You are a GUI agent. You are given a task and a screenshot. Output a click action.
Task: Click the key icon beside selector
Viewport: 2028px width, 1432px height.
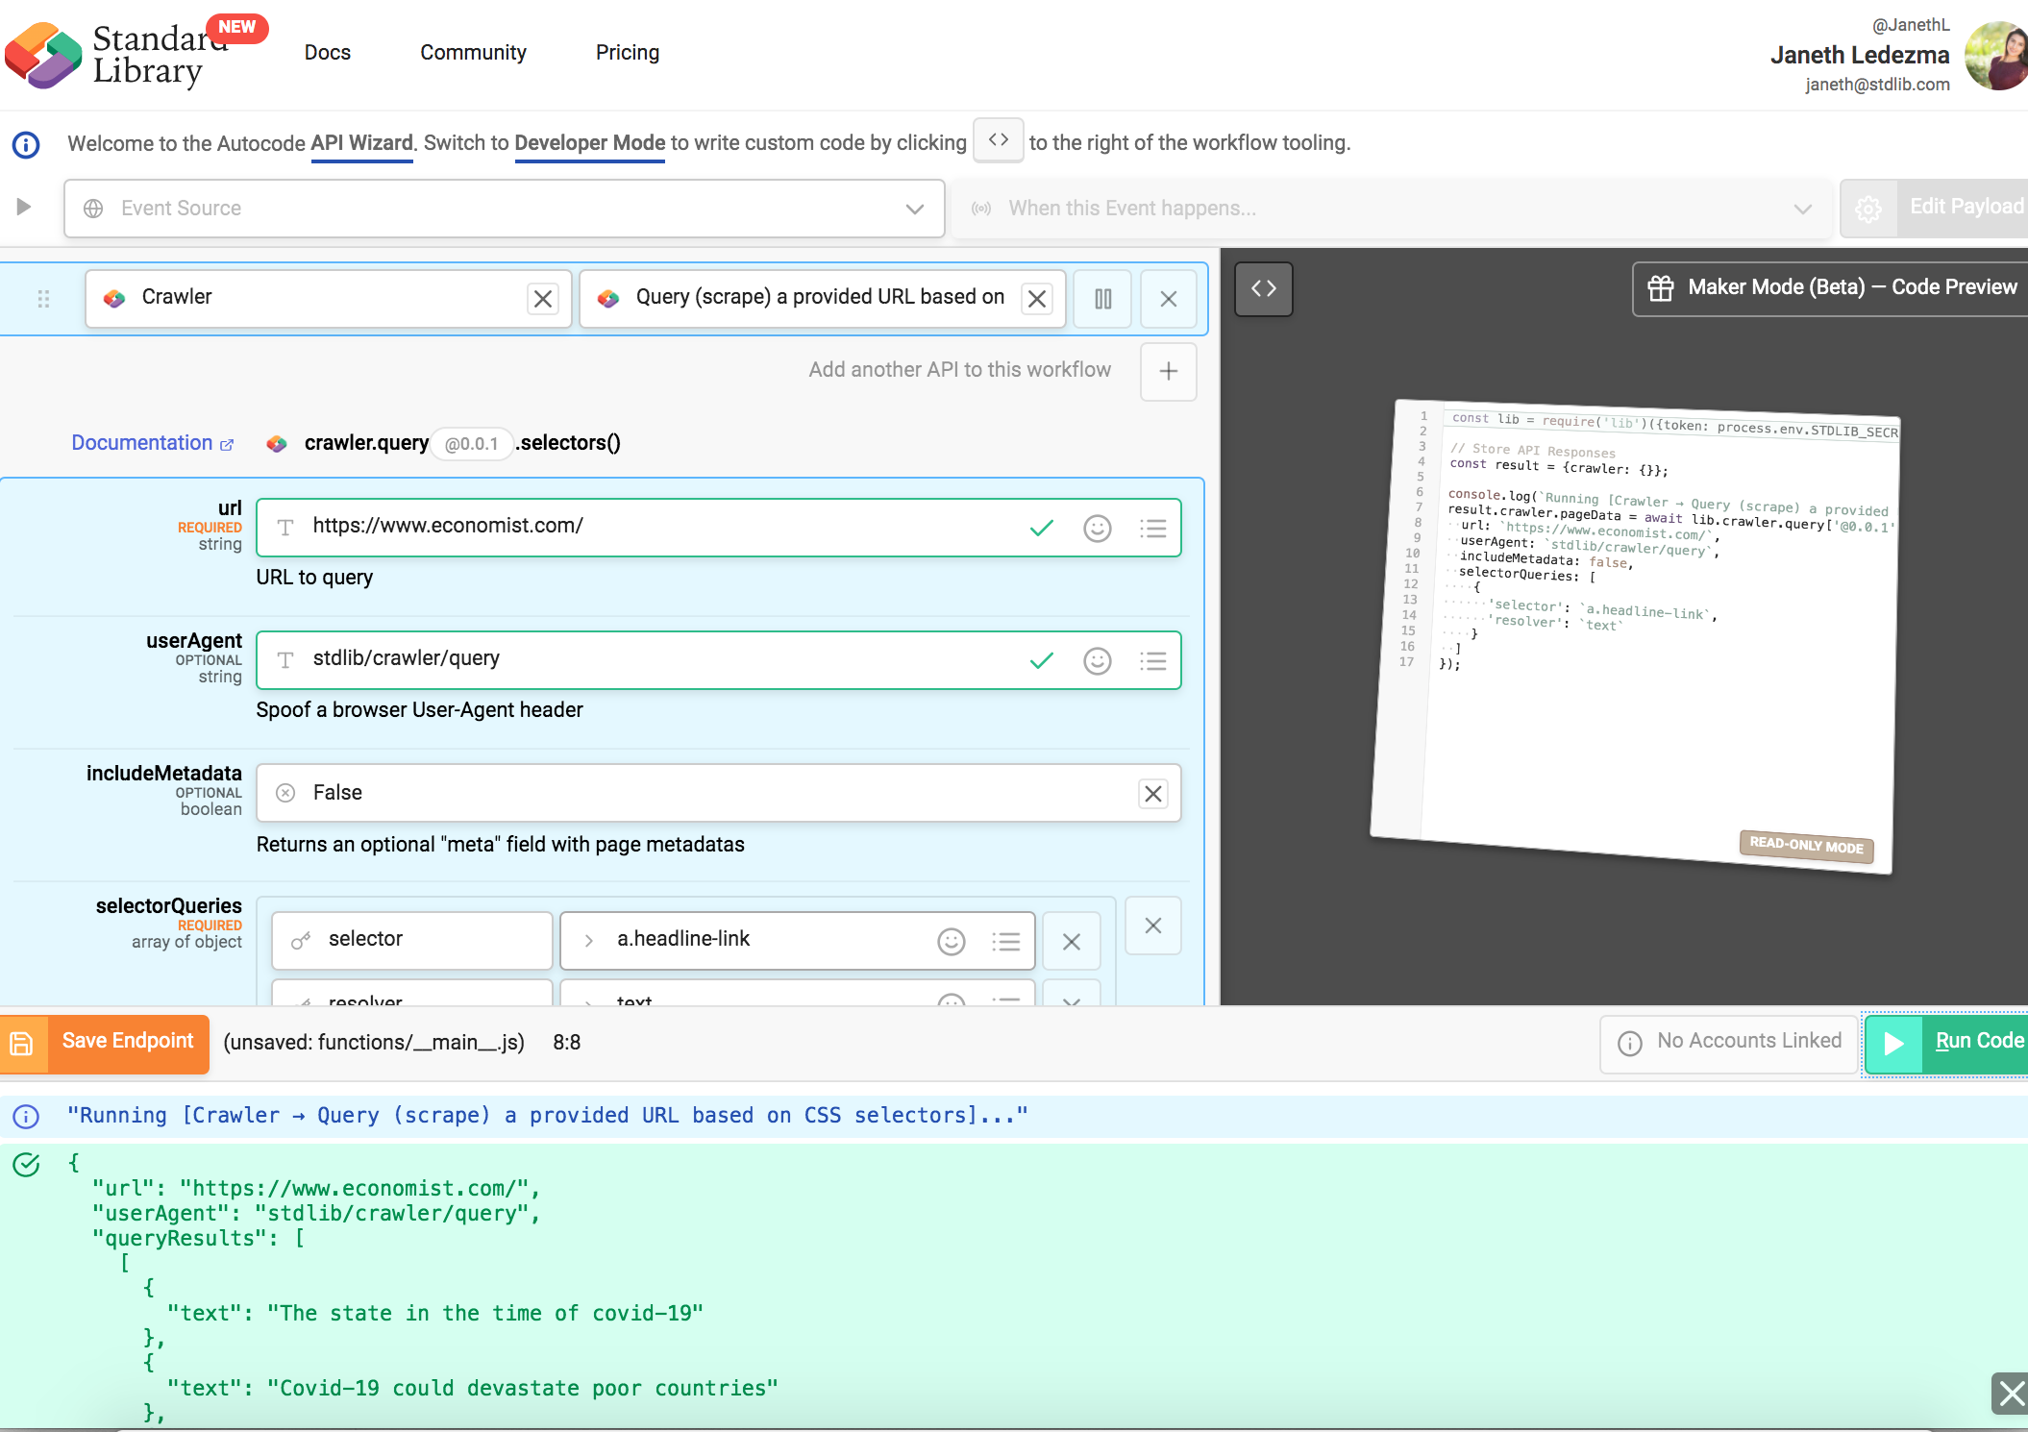click(301, 940)
